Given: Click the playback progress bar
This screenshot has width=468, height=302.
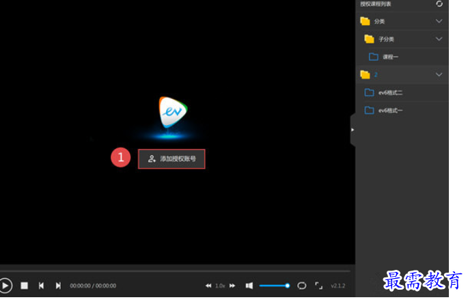Looking at the screenshot, I should (x=175, y=271).
